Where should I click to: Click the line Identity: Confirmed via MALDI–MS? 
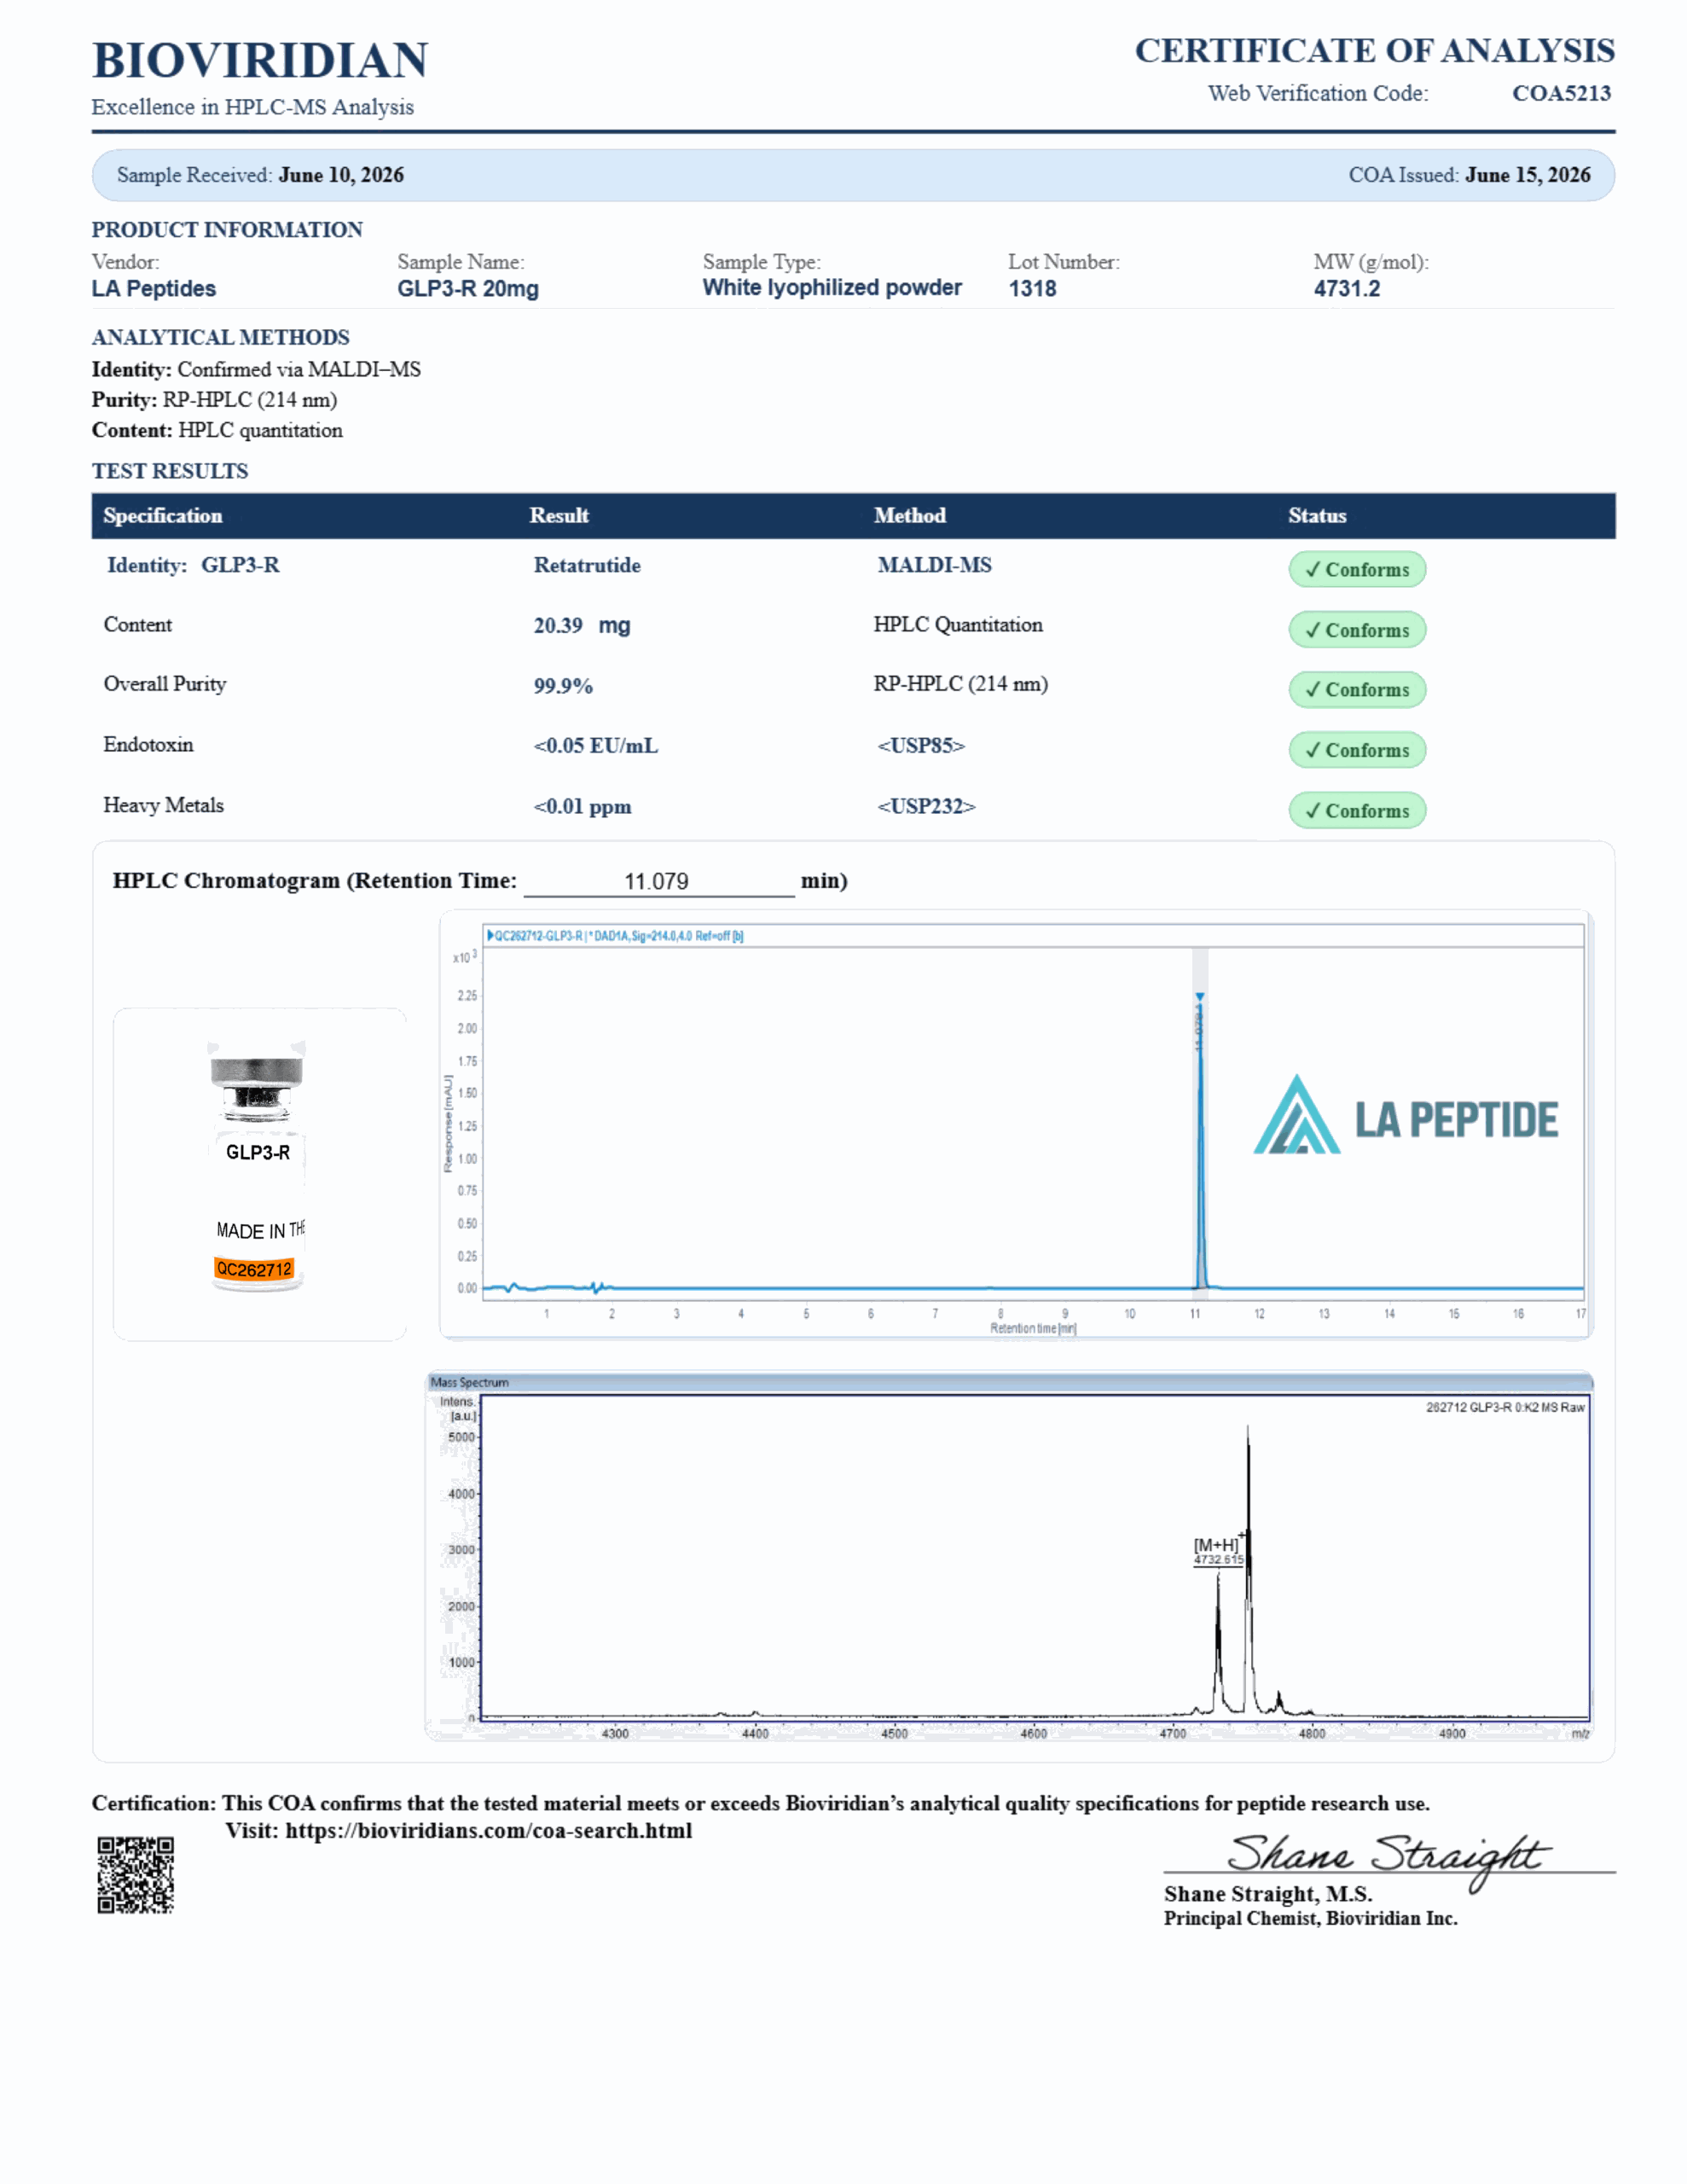[x=256, y=370]
